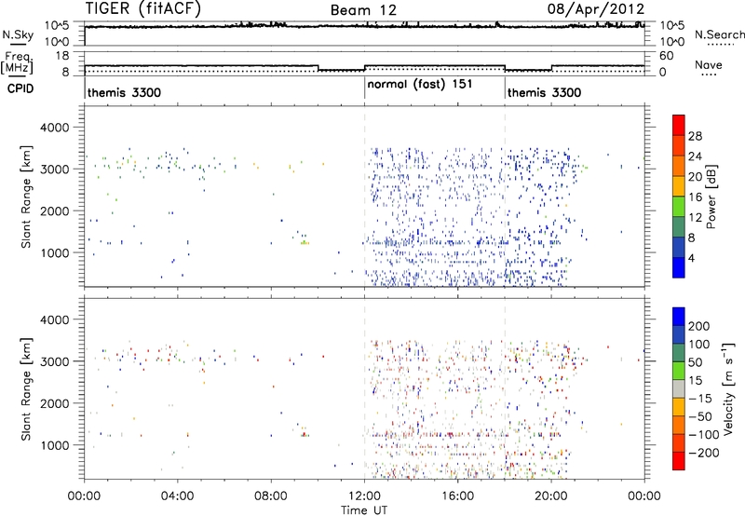Image resolution: width=745 pixels, height=516 pixels.
Task: Click the red -200 Velocity swatch
Action: [x=679, y=461]
